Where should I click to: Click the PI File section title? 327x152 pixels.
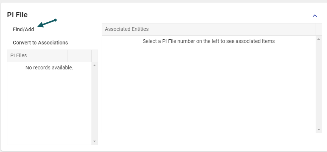(17, 15)
